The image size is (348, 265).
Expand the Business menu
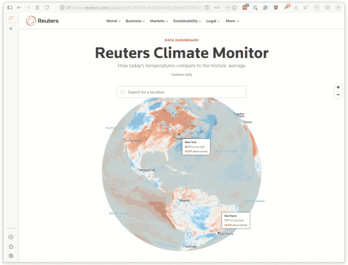coord(135,21)
